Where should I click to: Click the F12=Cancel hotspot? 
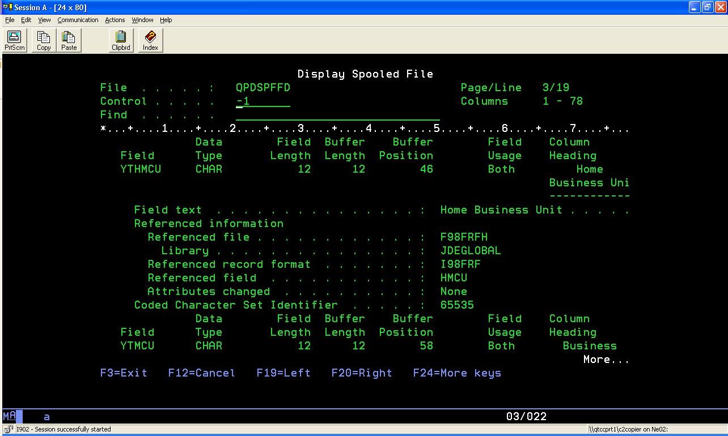(x=201, y=373)
